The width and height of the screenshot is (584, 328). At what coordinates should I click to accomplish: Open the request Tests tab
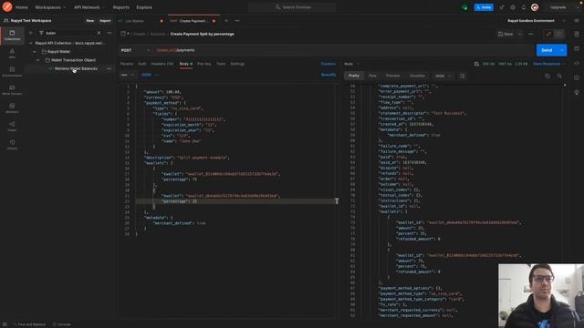tap(221, 64)
